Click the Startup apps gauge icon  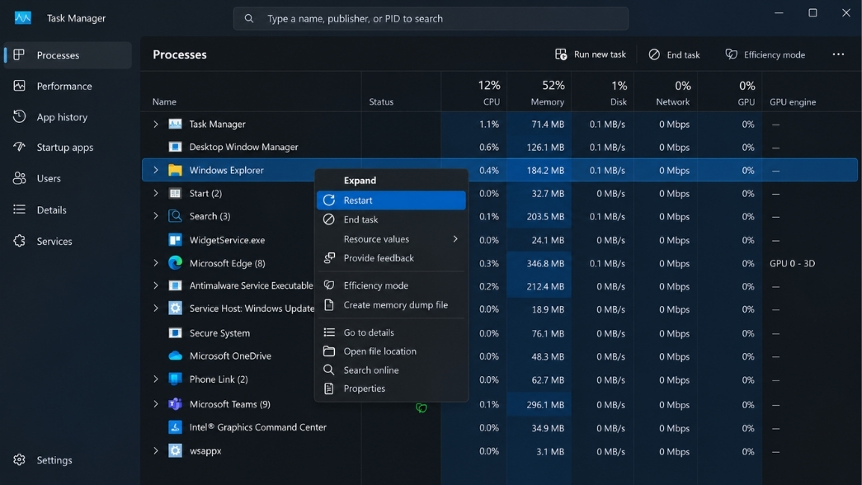click(x=19, y=147)
